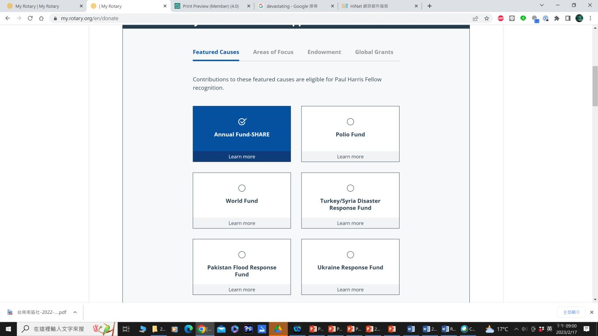Switch to the HiNet mail browser tab

point(380,6)
